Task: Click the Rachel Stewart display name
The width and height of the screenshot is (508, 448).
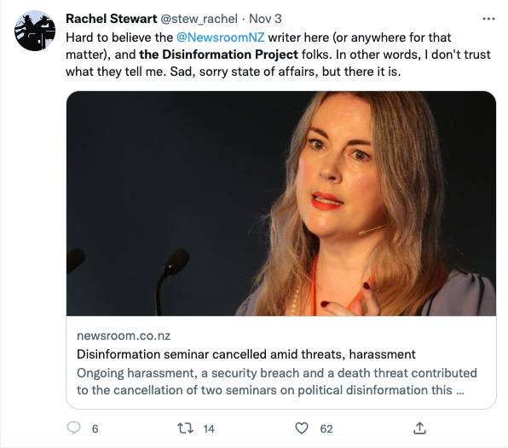Action: (112, 19)
